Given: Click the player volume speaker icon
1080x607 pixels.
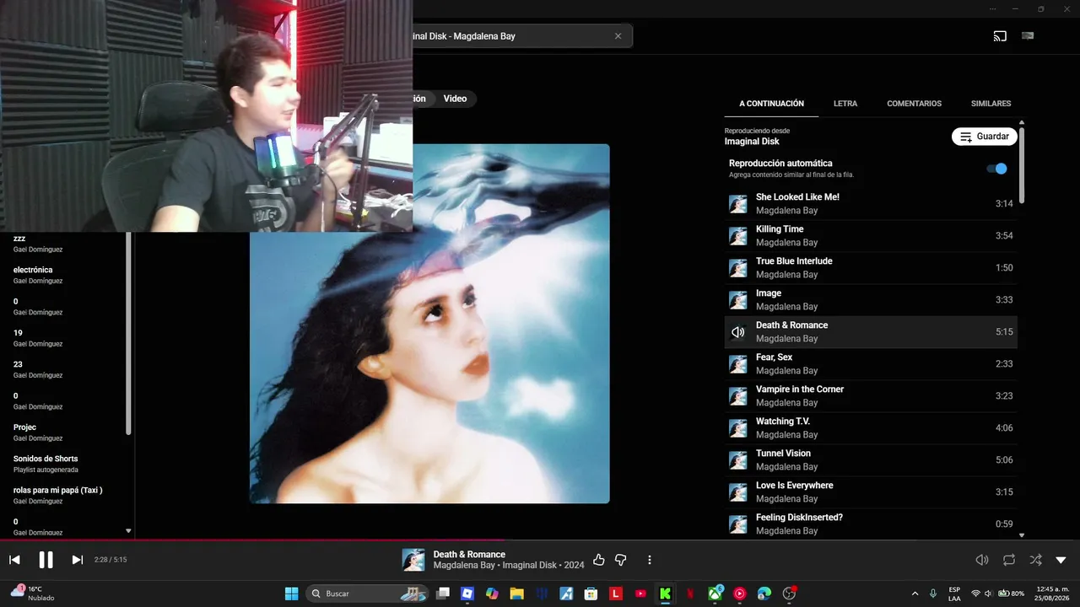Looking at the screenshot, I should (x=982, y=560).
